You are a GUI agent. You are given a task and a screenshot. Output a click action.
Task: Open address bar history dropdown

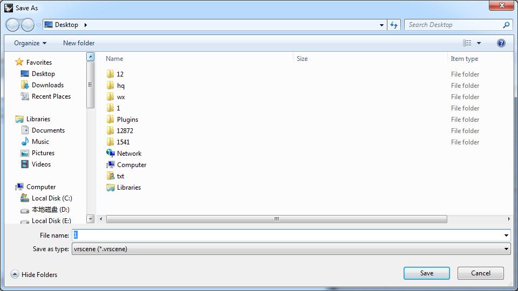coord(381,25)
